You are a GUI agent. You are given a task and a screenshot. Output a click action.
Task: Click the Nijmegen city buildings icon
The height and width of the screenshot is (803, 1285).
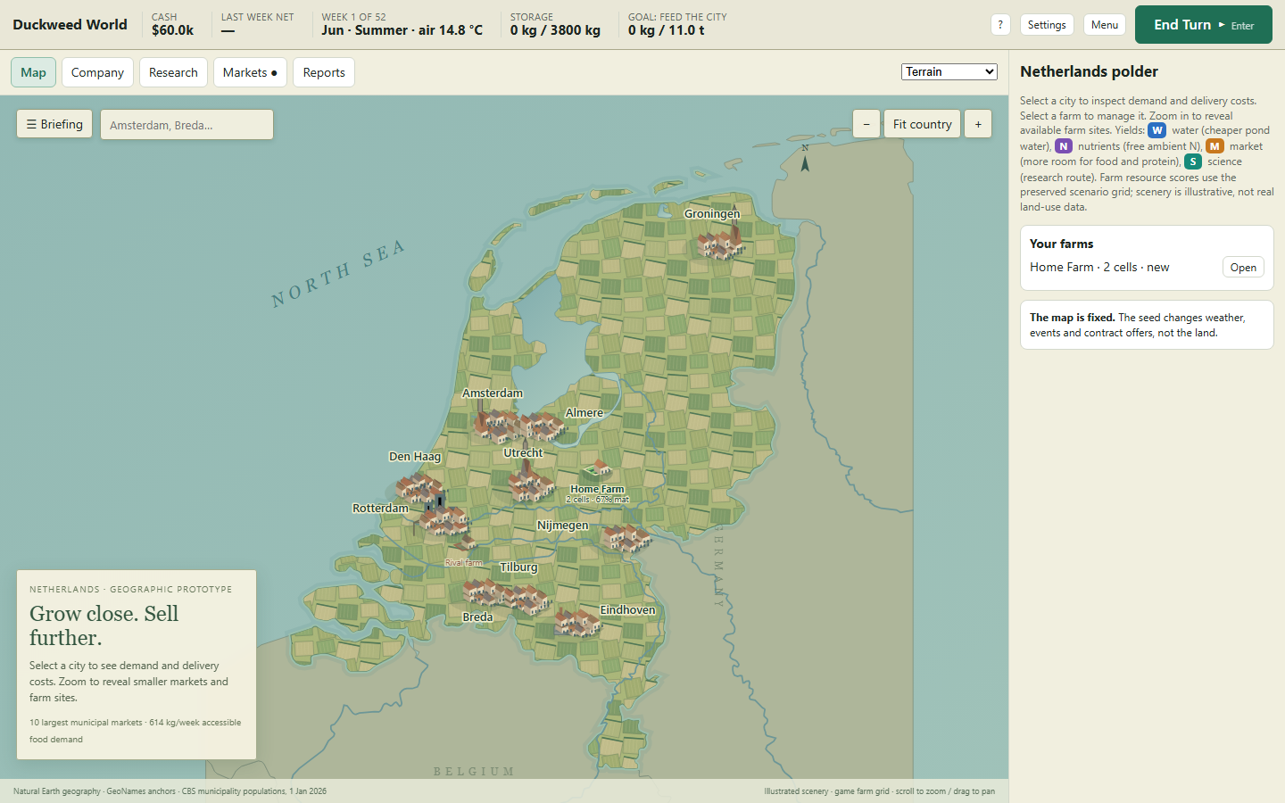[626, 538]
